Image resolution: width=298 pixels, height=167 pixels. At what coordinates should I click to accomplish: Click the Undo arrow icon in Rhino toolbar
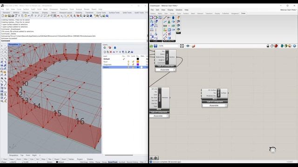29,16
